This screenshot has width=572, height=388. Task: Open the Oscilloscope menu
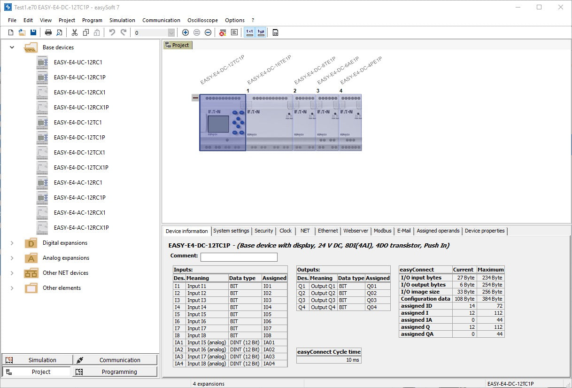pyautogui.click(x=202, y=20)
